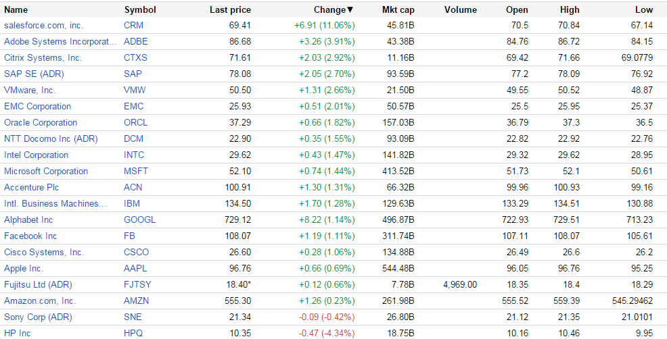Viewport: 667px width, 339px height.
Task: Open the Alphabet Inc link
Action: 28,219
